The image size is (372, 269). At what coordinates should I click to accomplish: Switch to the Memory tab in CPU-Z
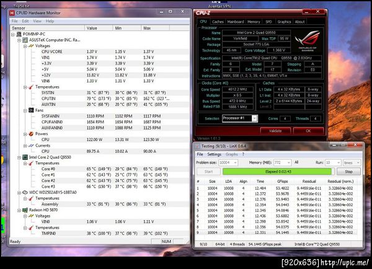click(x=254, y=22)
